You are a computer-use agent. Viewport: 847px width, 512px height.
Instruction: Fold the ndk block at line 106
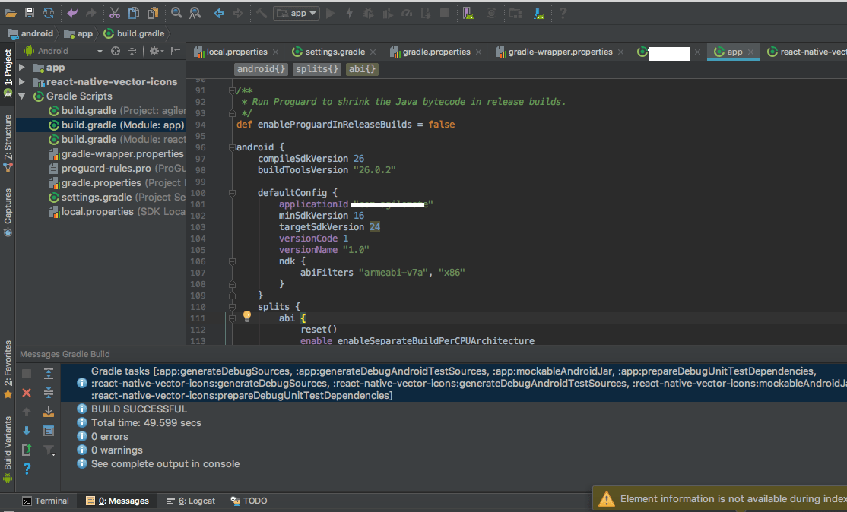tap(232, 261)
